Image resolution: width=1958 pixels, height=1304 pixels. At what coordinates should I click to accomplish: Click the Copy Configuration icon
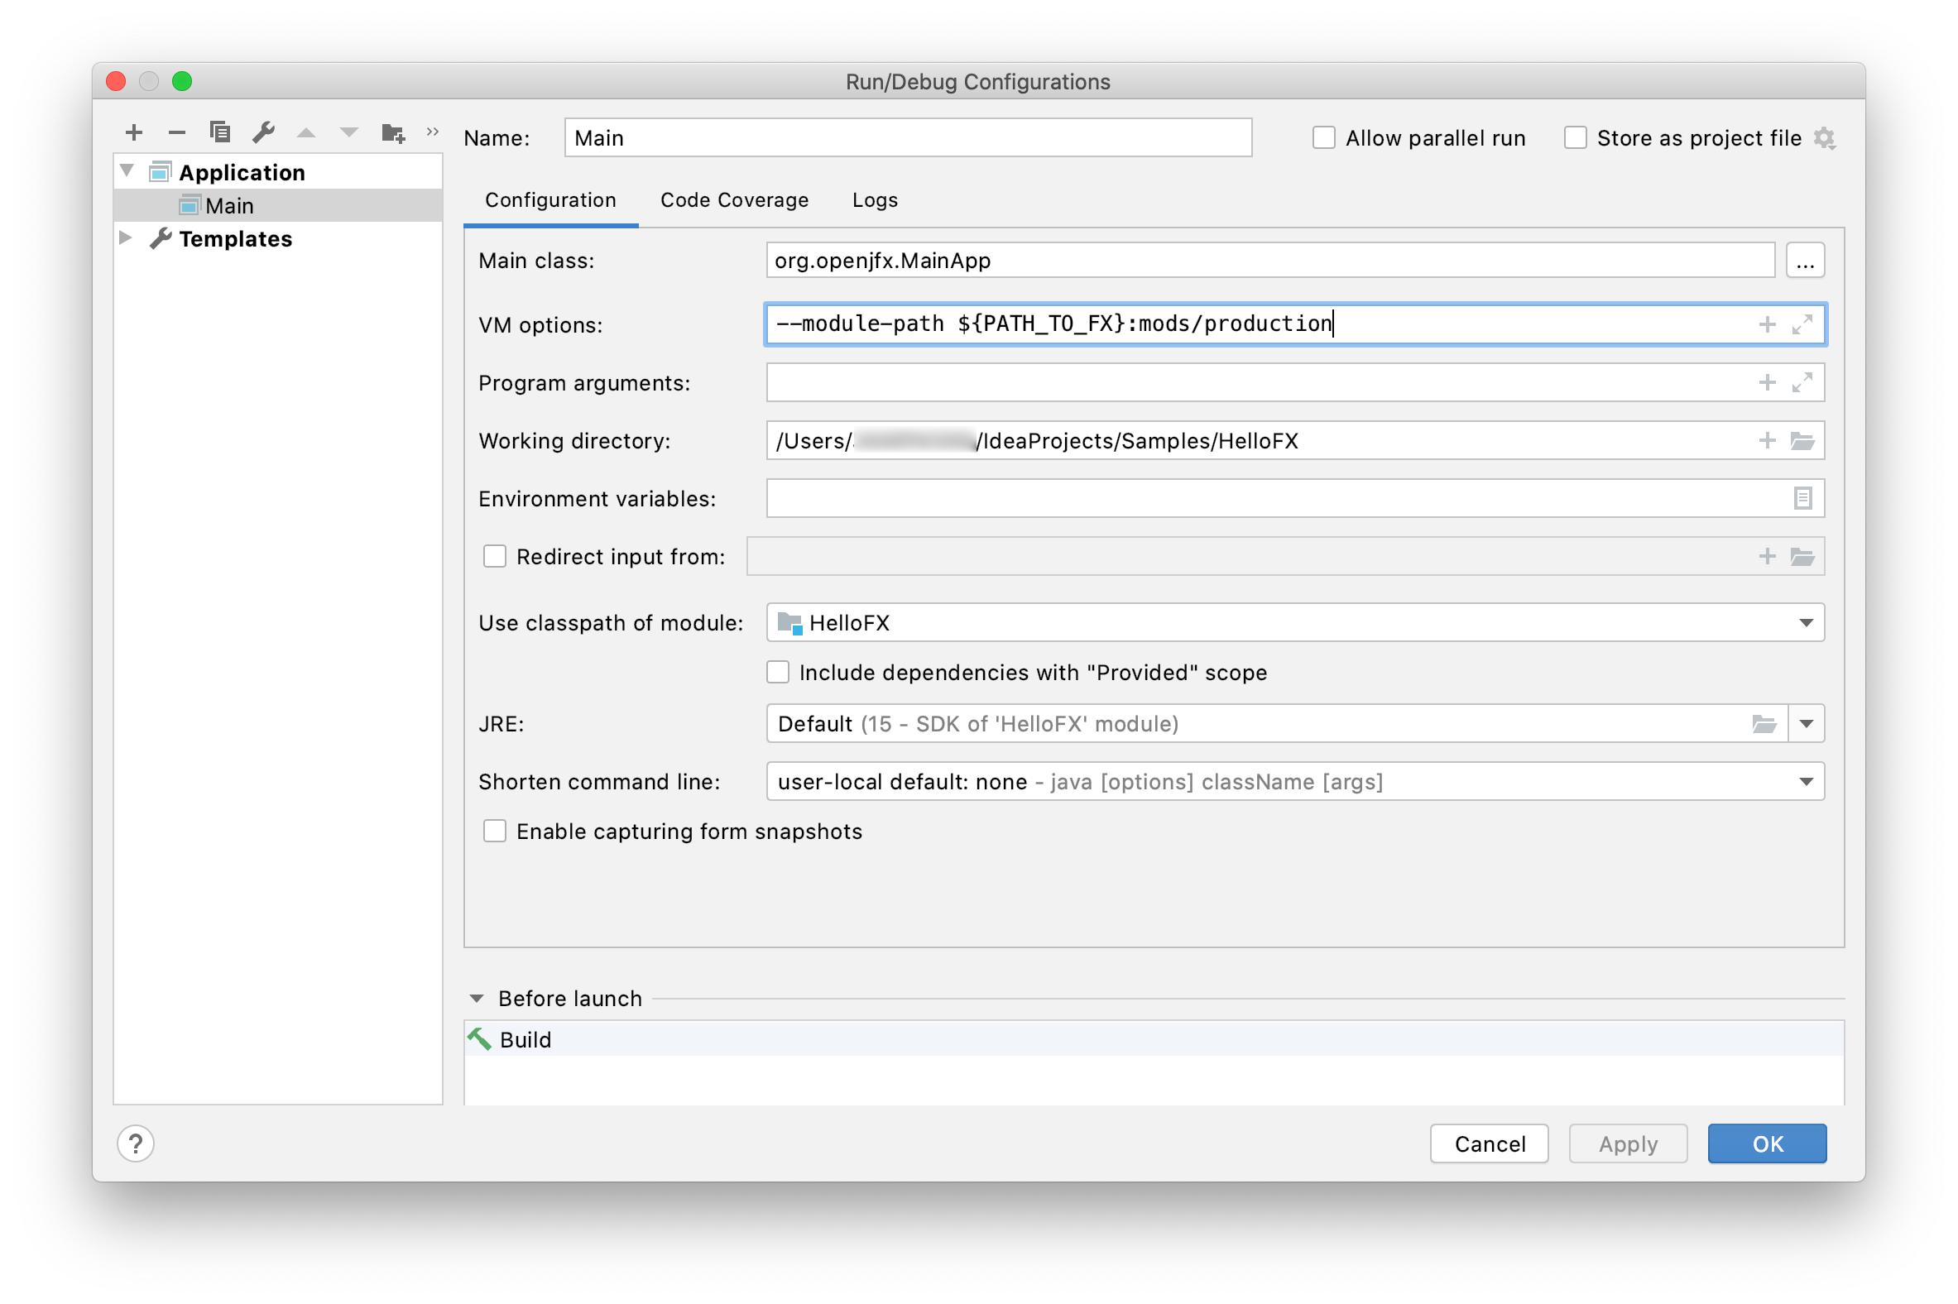pos(219,132)
